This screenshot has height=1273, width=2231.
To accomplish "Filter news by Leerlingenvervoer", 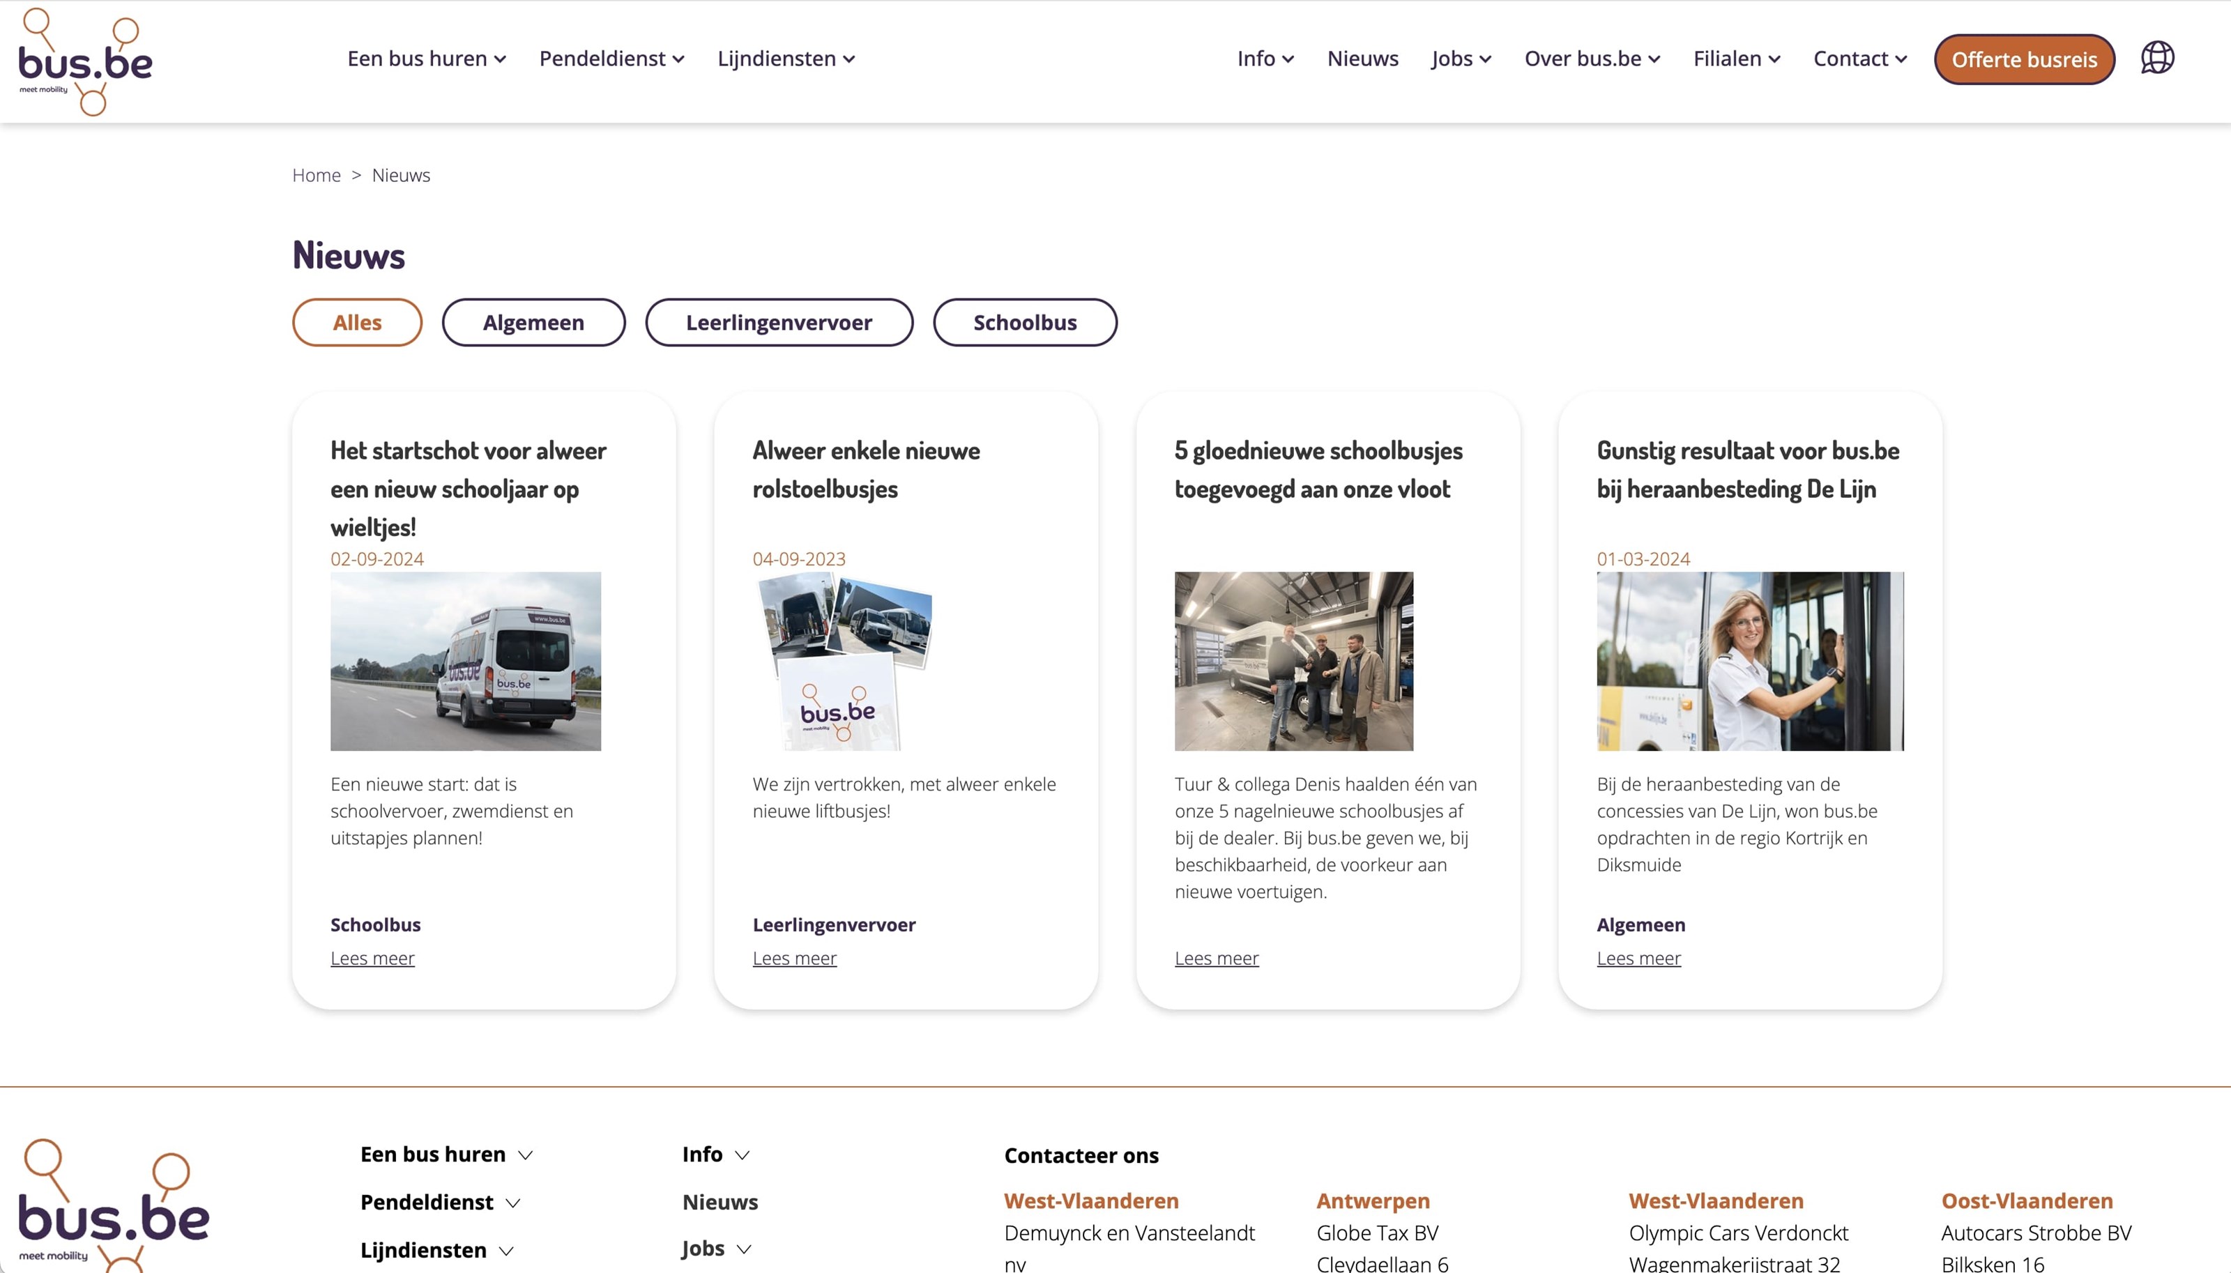I will (x=778, y=323).
